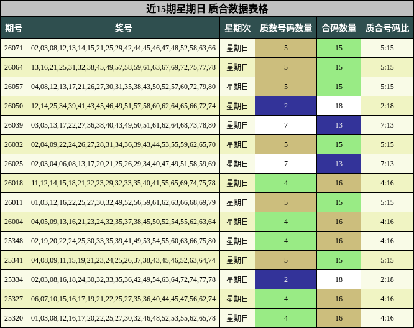
Task: Click 星期日 in row 26071
Action: point(237,48)
